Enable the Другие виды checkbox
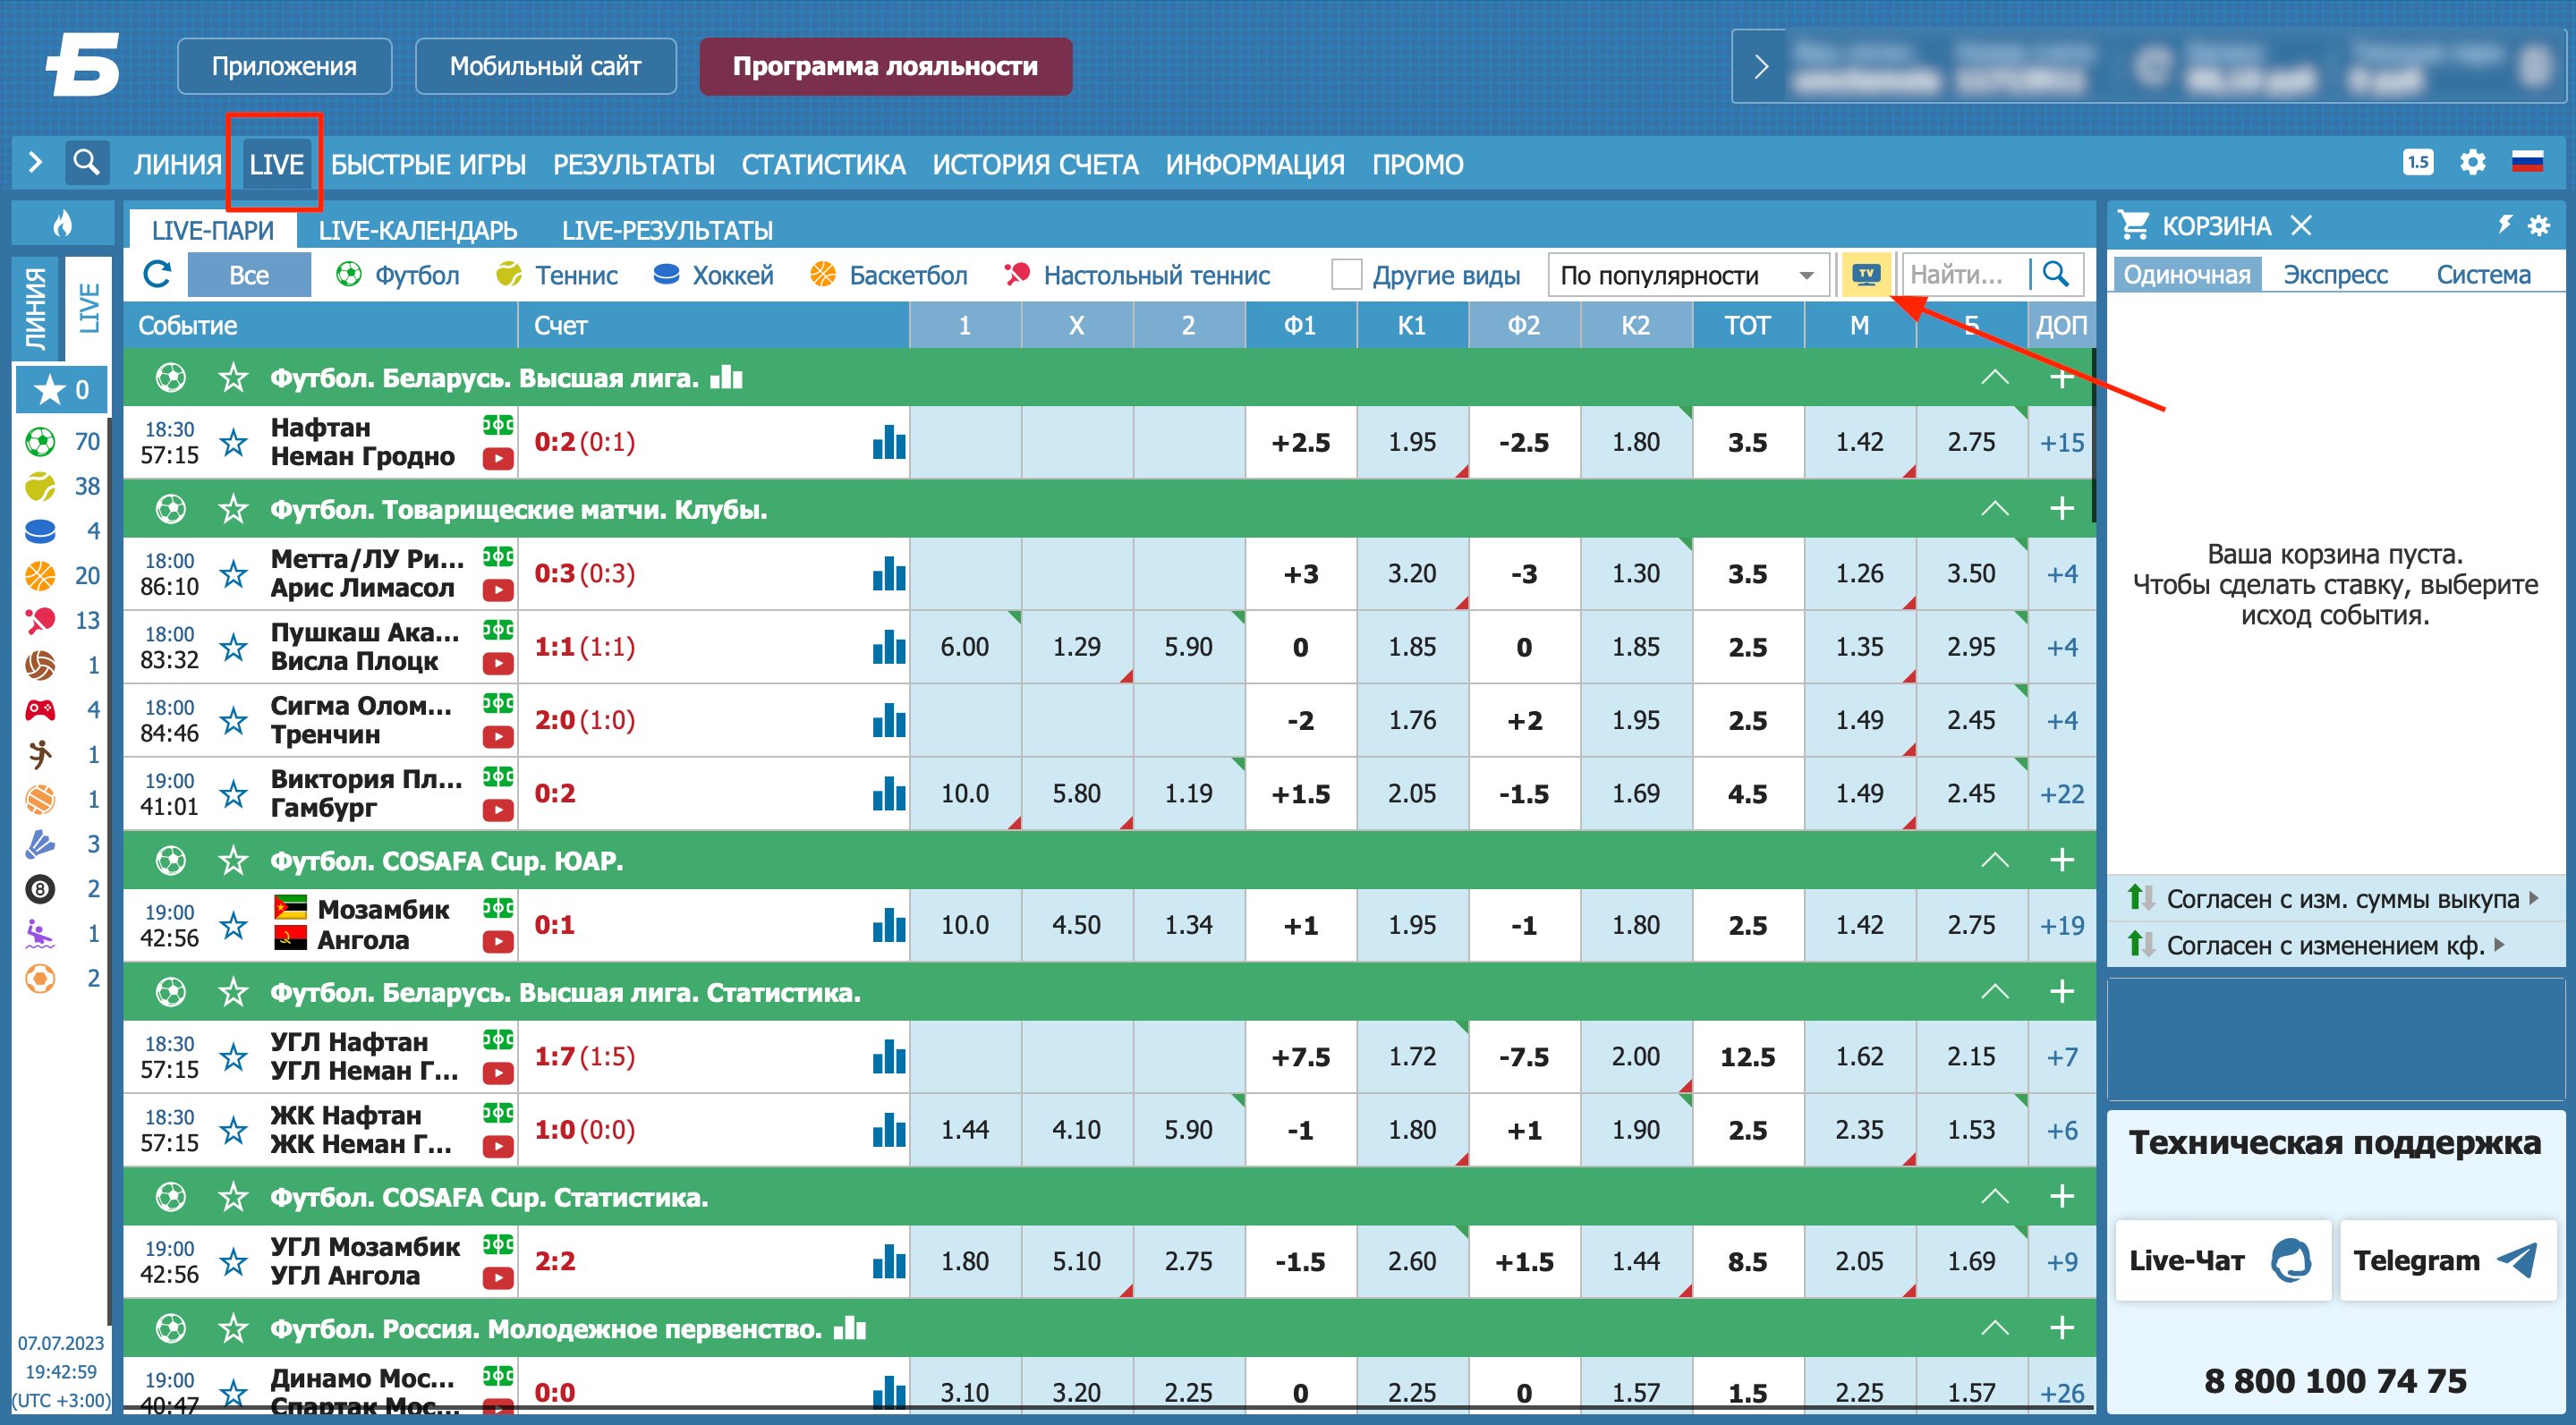 [x=1347, y=275]
